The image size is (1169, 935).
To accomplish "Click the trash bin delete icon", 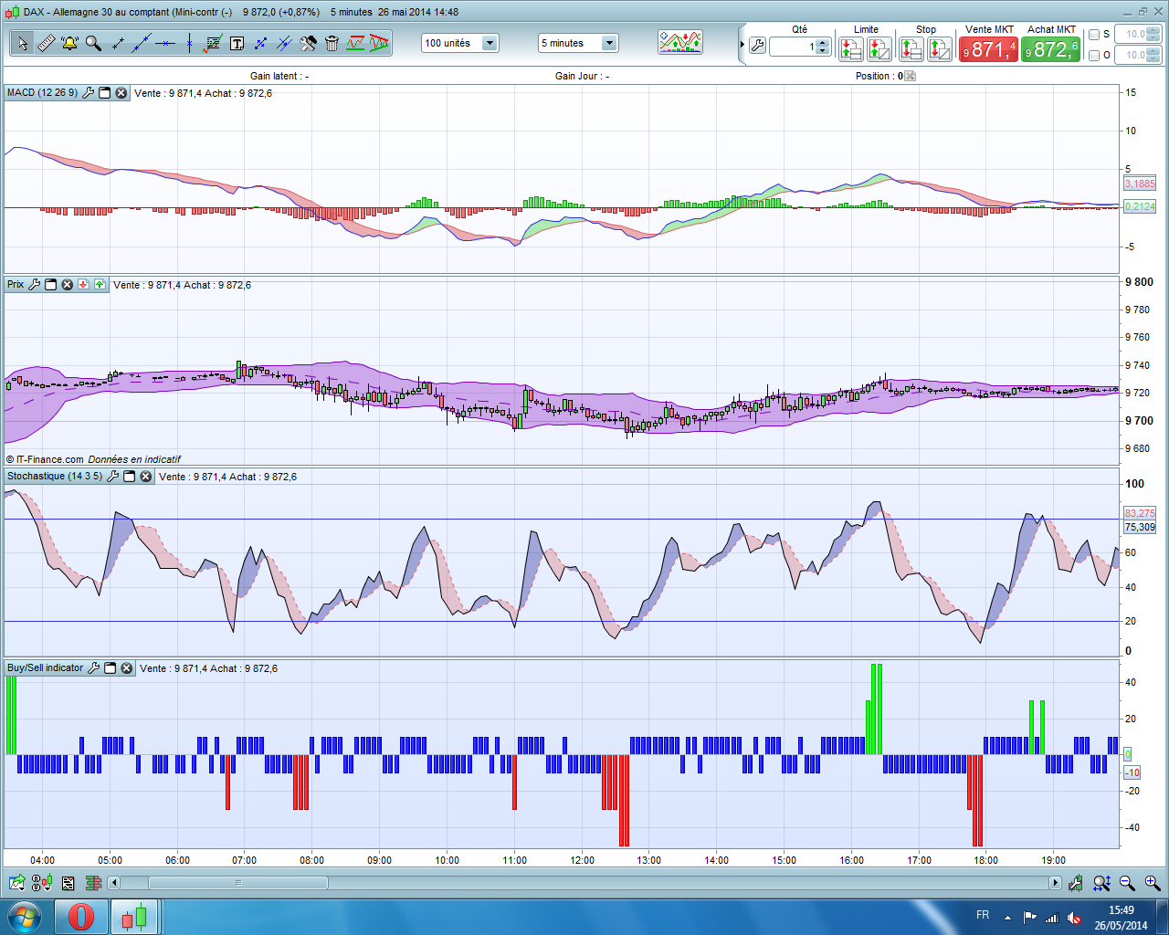I will 332,43.
